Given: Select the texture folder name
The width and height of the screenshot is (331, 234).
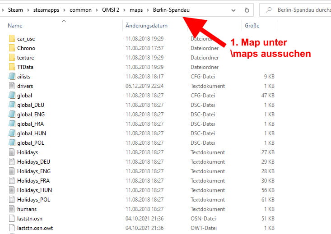Looking at the screenshot, I should (x=25, y=58).
